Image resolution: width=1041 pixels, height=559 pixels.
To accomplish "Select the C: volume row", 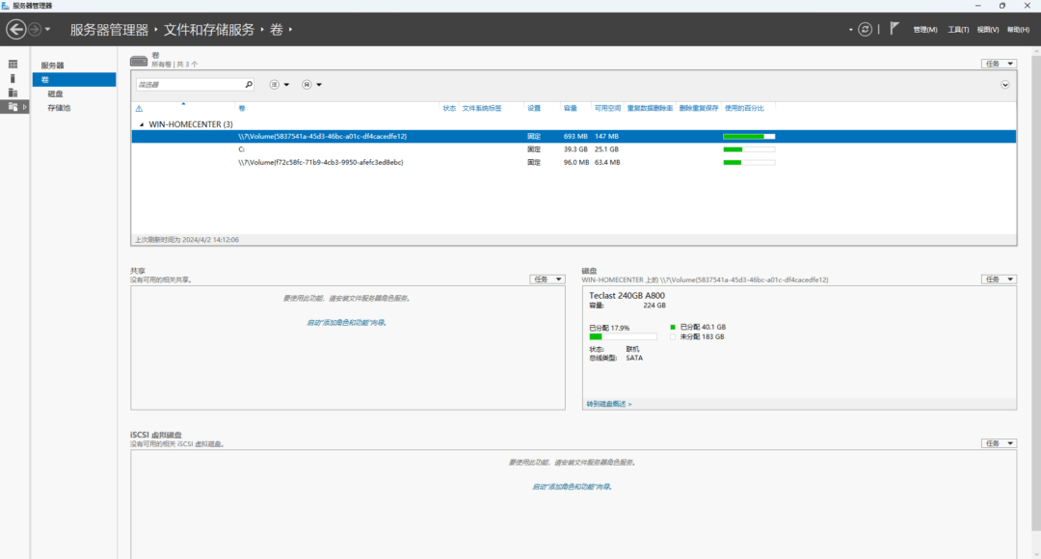I will click(x=574, y=149).
